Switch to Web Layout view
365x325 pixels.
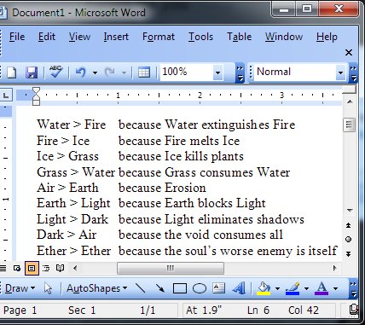17,268
